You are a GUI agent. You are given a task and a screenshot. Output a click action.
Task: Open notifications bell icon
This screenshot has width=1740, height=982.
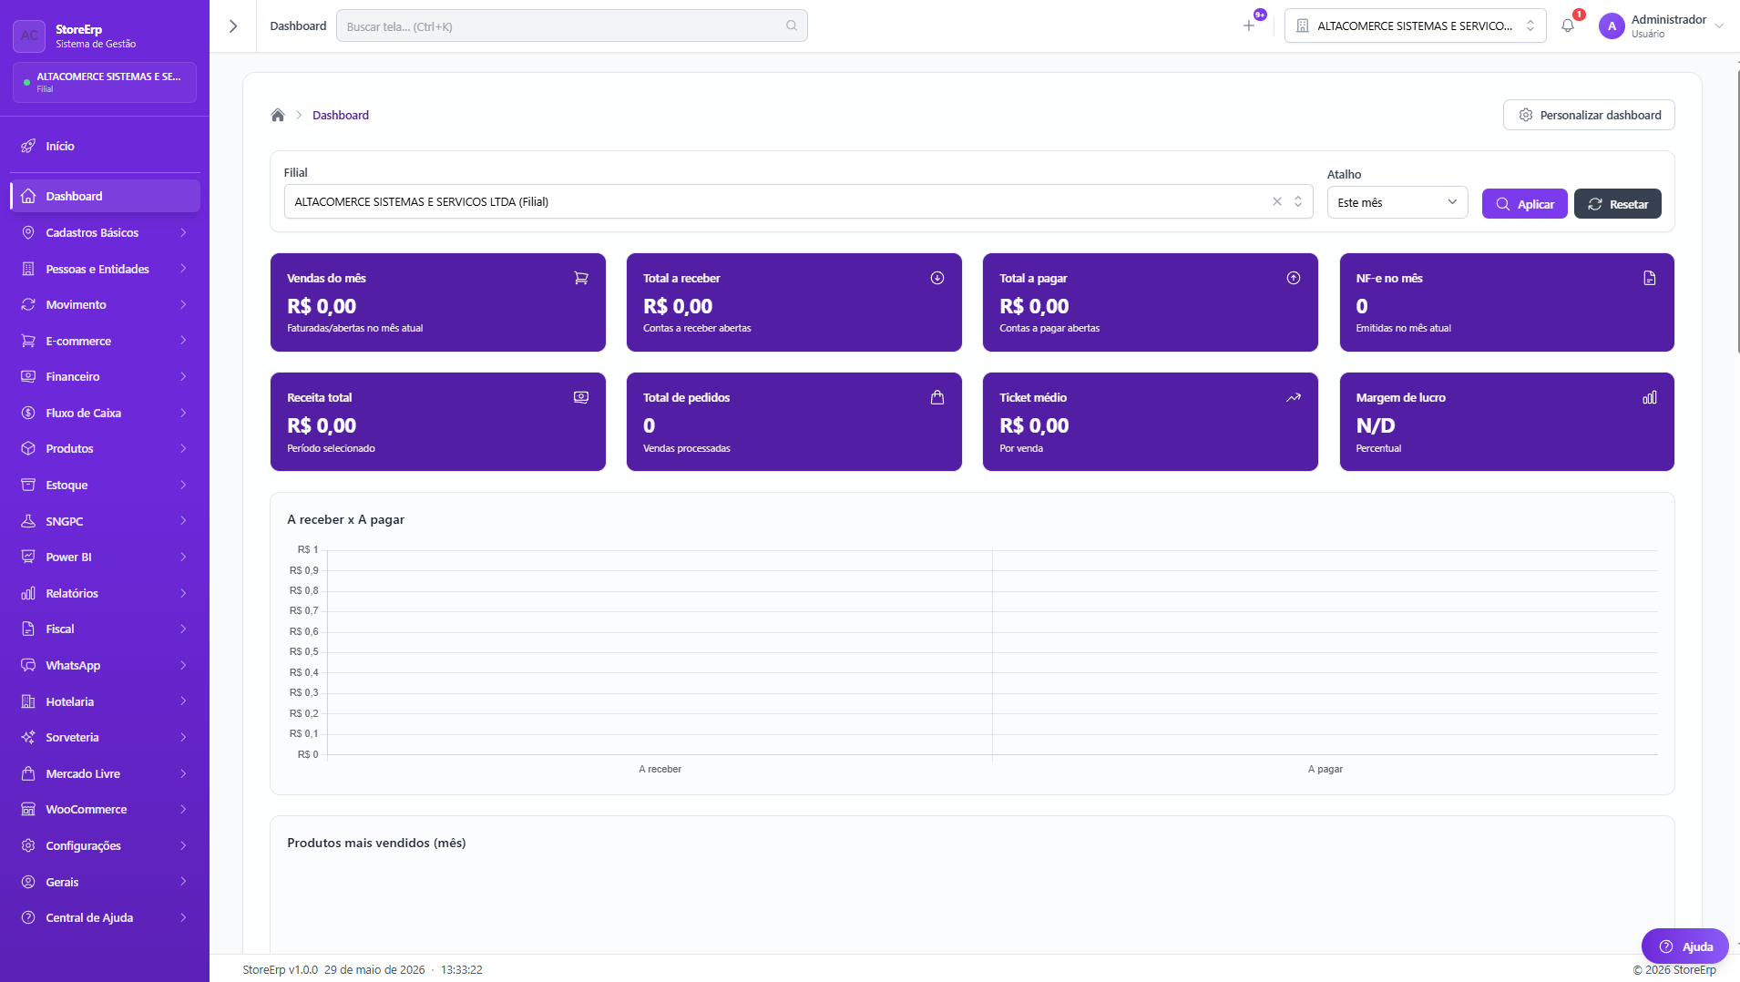click(1568, 26)
